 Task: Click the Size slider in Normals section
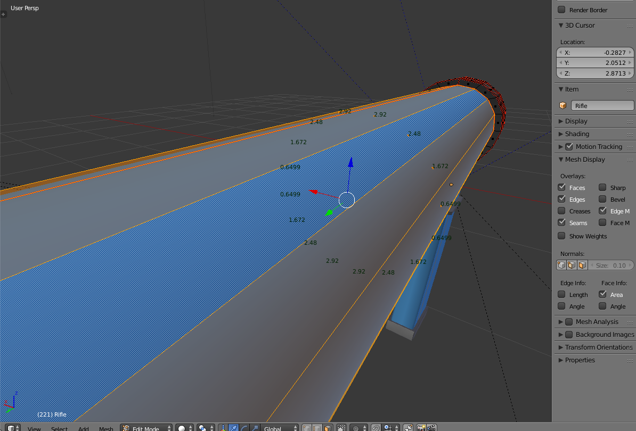pos(613,264)
